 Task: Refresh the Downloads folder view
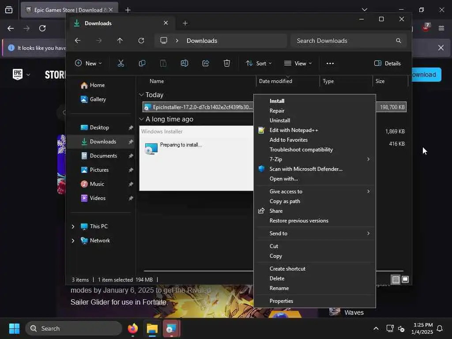(x=141, y=41)
